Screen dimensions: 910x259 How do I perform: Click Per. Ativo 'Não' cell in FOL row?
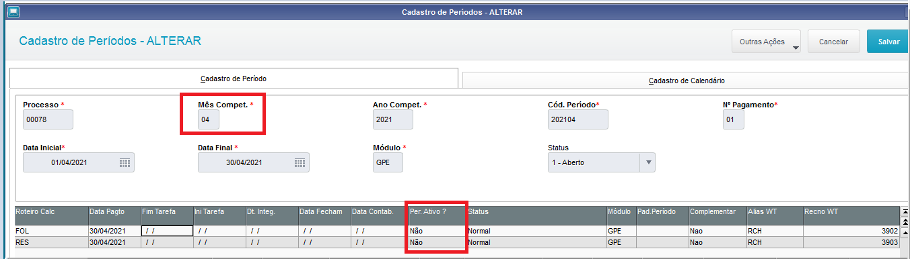(437, 230)
